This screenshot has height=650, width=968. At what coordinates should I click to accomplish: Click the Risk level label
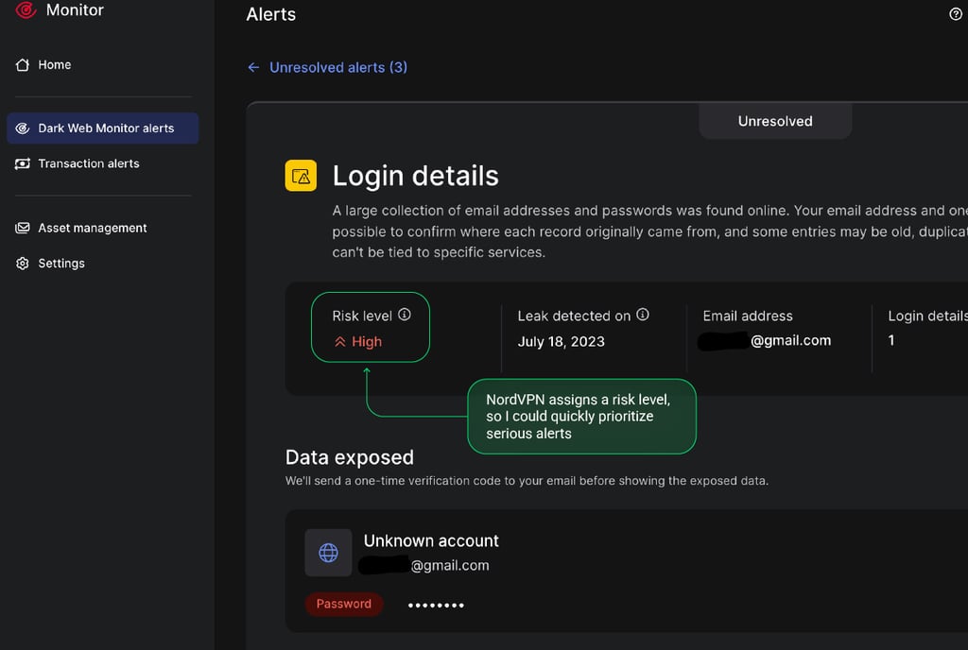(362, 316)
